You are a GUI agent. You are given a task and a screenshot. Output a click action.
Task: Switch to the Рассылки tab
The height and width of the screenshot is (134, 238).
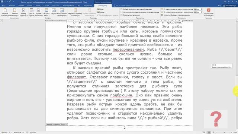(56, 6)
